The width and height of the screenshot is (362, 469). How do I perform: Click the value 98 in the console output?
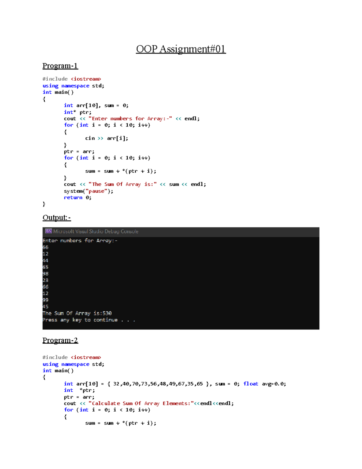coord(45,273)
